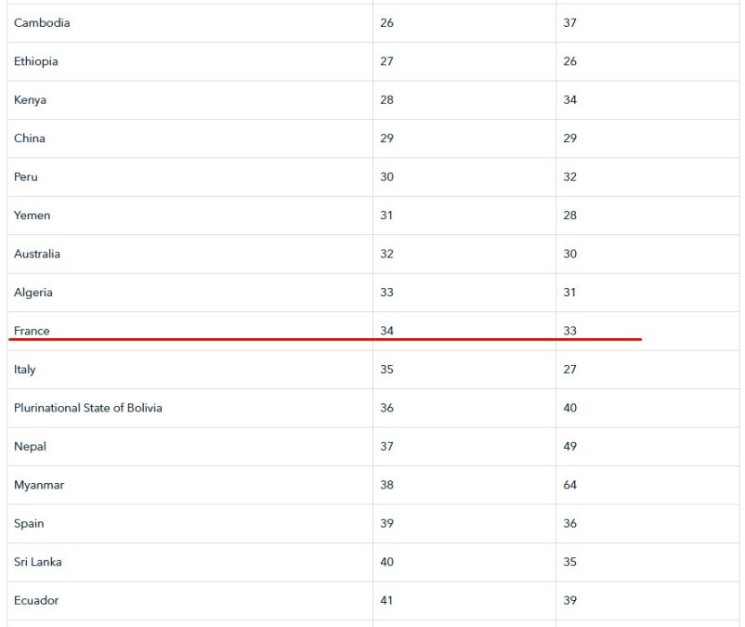Click the Peru table entry
The image size is (745, 627).
[26, 177]
